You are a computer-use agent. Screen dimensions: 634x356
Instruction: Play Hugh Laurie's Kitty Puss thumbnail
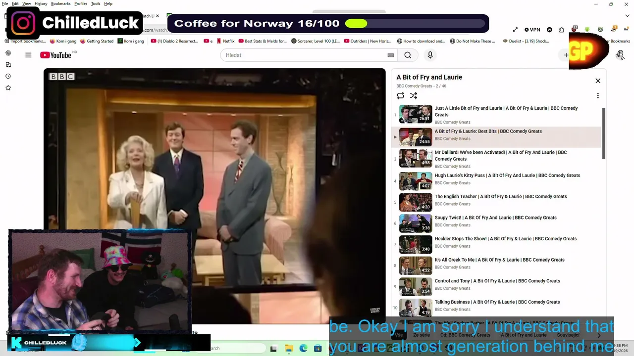416,180
